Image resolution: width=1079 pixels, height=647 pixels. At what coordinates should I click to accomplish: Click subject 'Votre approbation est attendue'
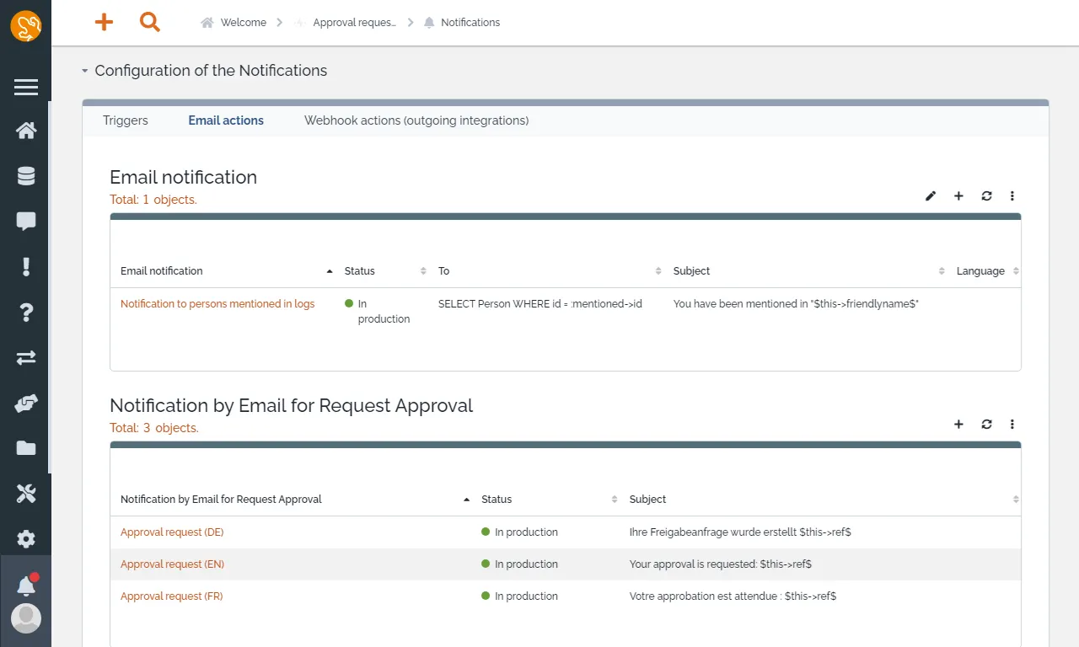(x=733, y=596)
